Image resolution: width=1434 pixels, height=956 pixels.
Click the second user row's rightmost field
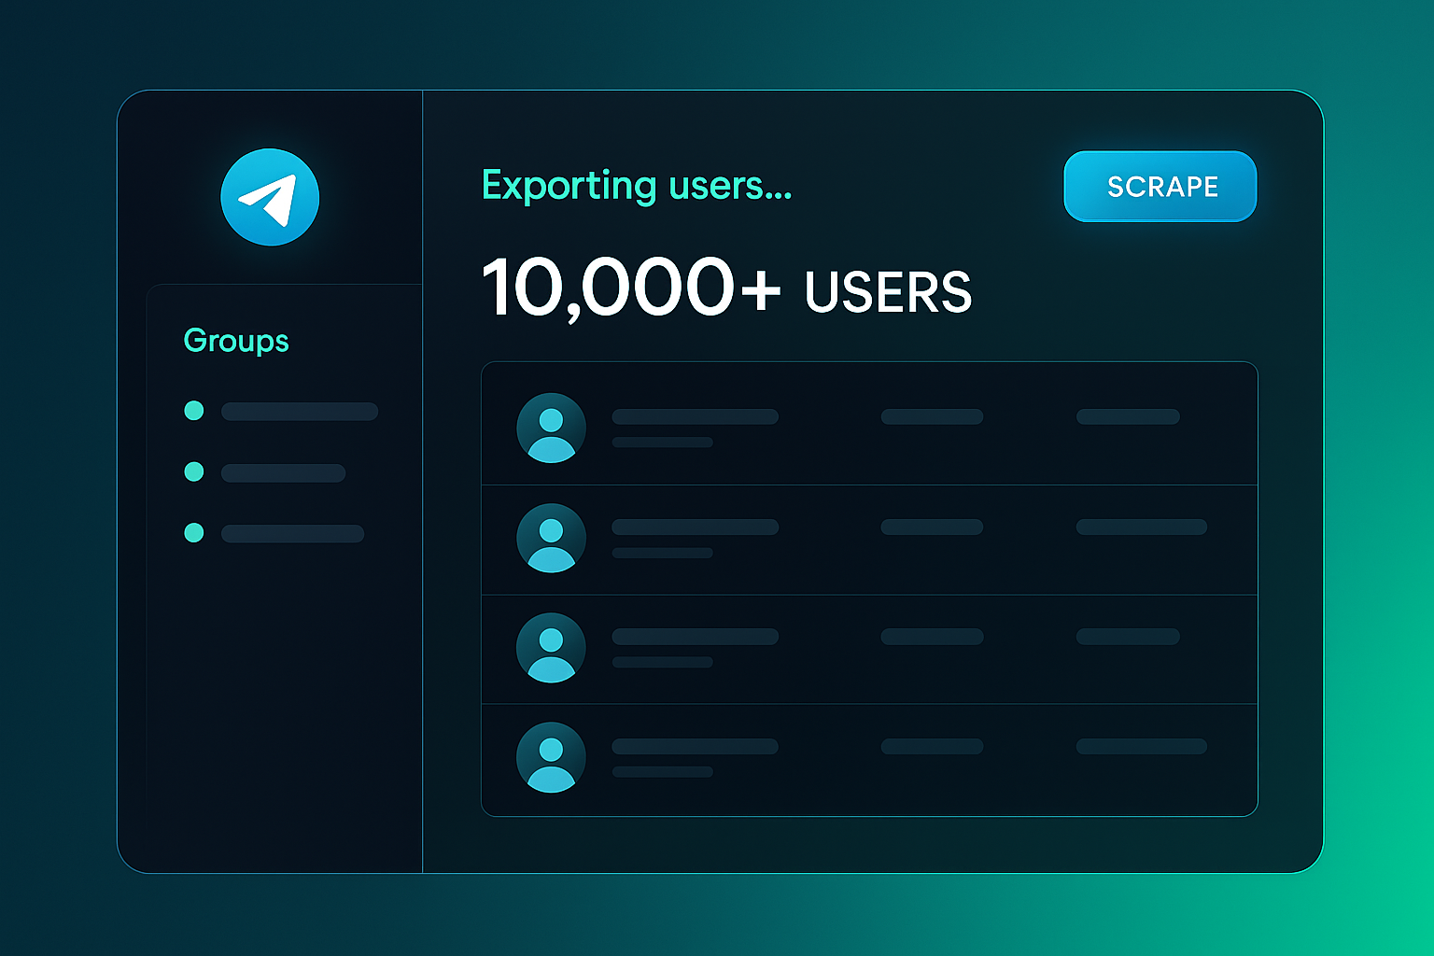point(1141,527)
